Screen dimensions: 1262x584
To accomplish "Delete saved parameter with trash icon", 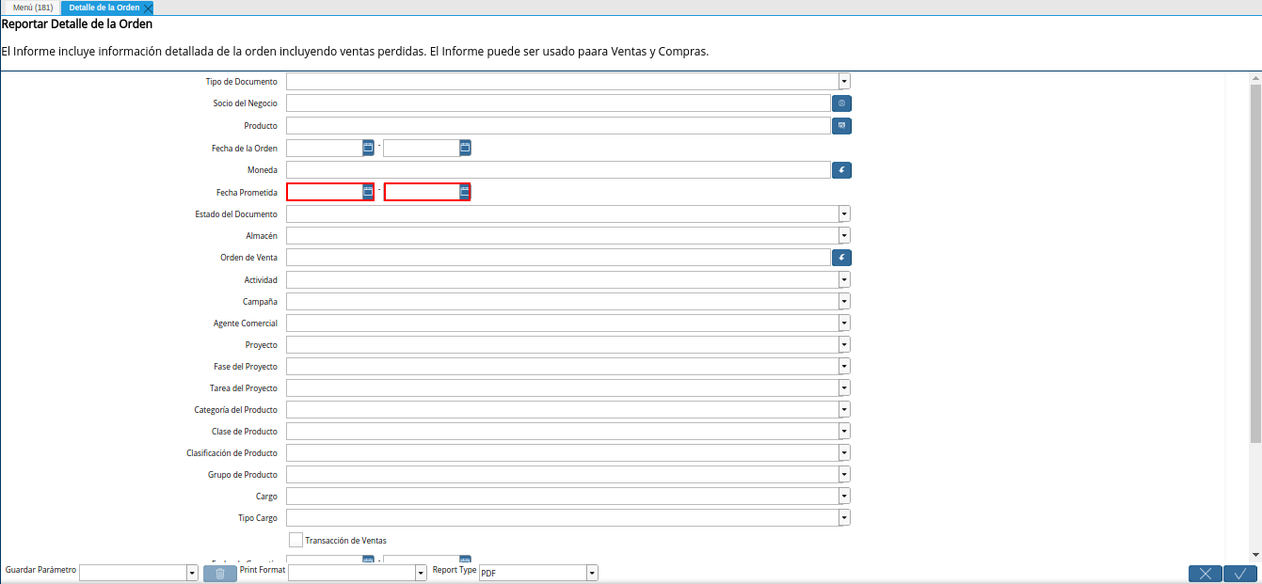I will 220,574.
